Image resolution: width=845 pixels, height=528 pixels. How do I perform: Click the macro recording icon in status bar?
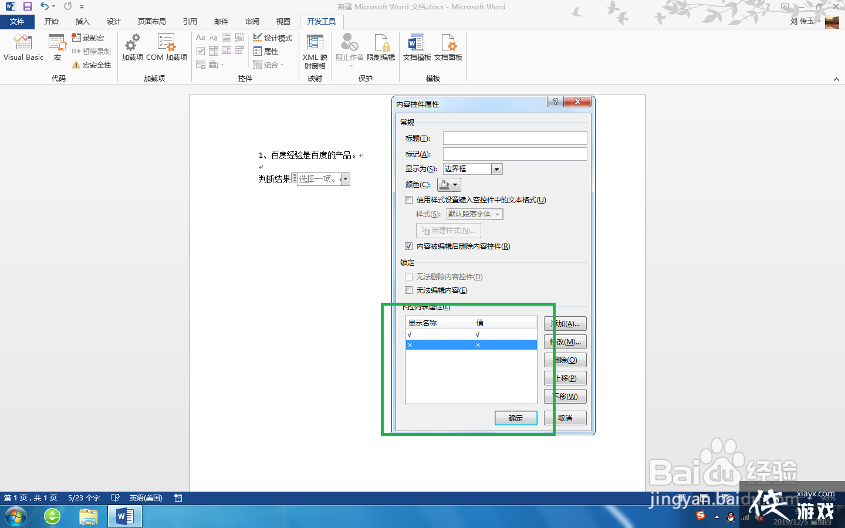point(178,498)
